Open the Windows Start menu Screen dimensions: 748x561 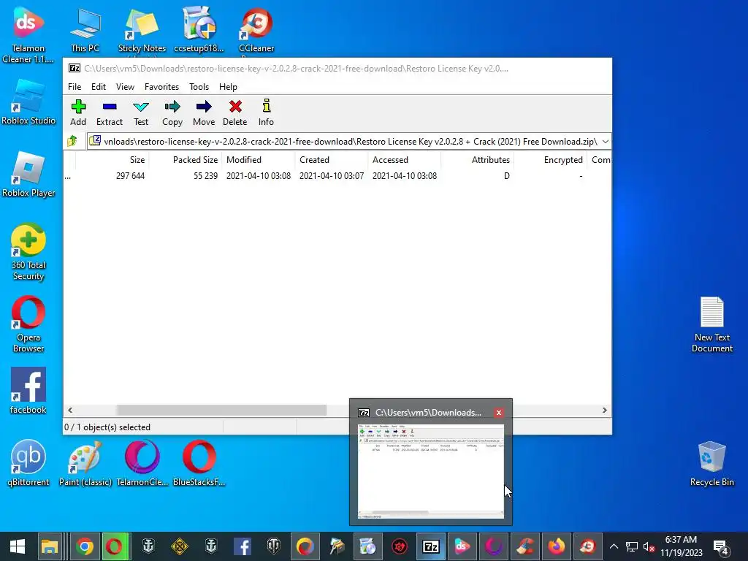(x=18, y=546)
